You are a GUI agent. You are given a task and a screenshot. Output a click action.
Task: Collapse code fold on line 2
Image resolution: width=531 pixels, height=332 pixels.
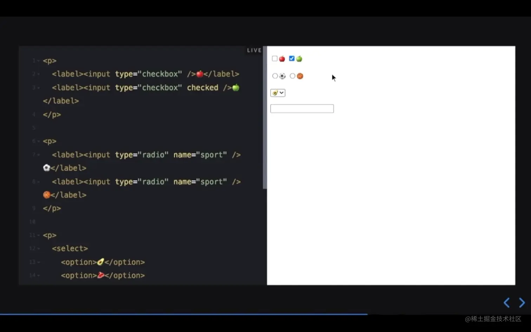38,74
